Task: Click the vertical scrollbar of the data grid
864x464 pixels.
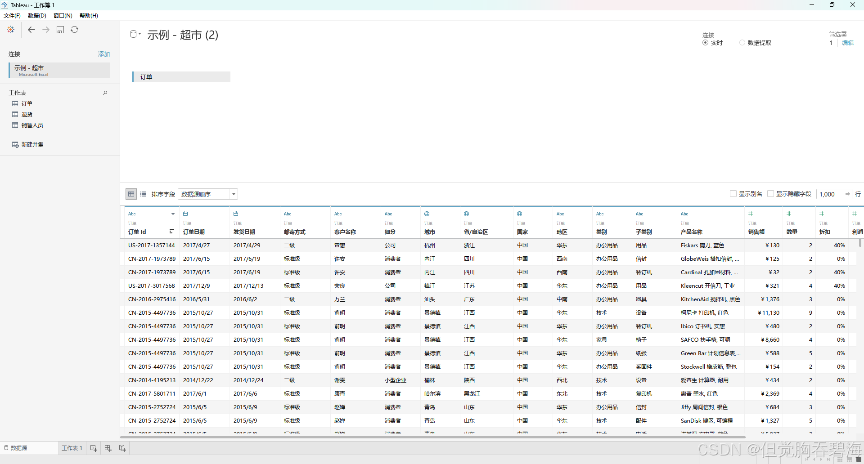Action: pyautogui.click(x=860, y=243)
